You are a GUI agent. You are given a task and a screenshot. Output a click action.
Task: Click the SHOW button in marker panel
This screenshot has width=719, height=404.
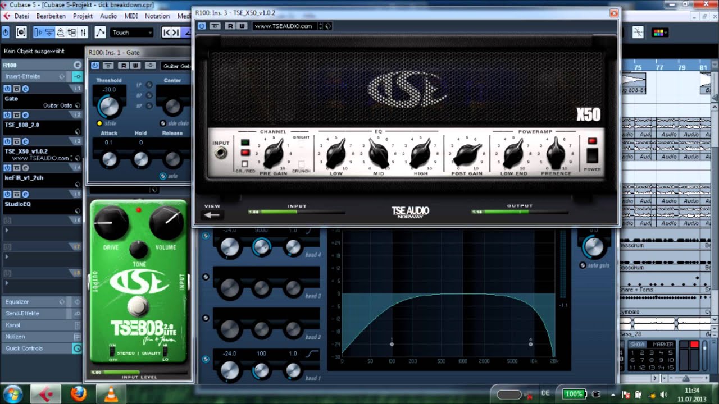[638, 345]
